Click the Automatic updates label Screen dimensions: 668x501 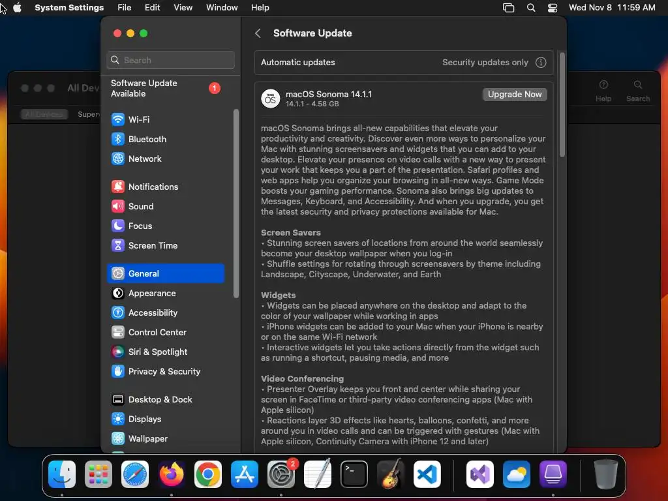[297, 63]
